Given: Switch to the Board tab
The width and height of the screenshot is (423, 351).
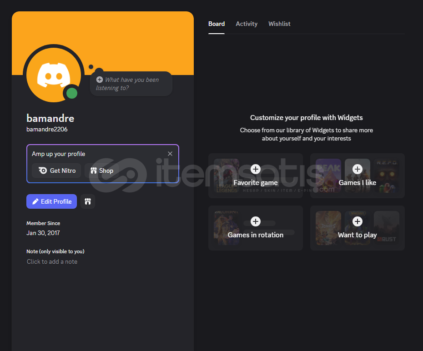Looking at the screenshot, I should click(217, 24).
